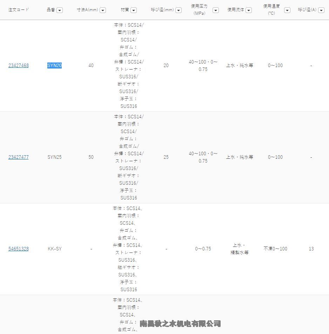Image resolution: width=329 pixels, height=334 pixels.
Task: Click the highlighted SYN20 part number
Action: coord(54,66)
